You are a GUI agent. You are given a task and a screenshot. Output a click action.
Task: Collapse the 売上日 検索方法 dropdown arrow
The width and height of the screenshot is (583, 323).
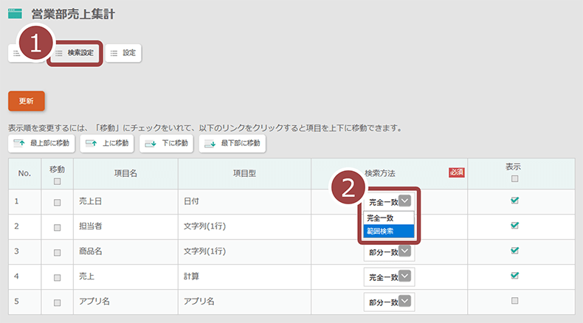click(404, 200)
